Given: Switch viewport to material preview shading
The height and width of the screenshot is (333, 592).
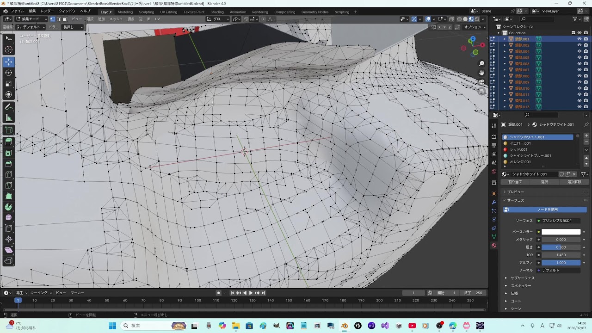Looking at the screenshot, I should coord(471,19).
